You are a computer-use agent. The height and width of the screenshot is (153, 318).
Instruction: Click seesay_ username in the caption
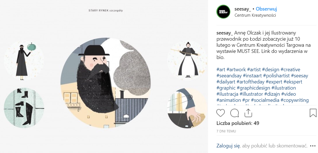point(225,33)
